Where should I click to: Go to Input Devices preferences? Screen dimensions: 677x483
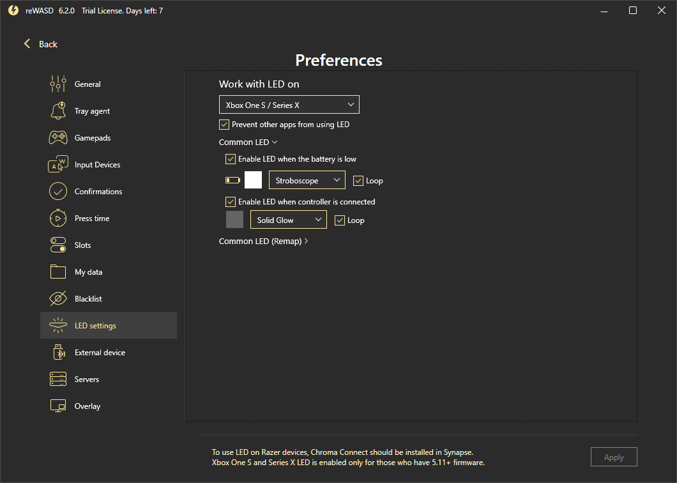109,164
